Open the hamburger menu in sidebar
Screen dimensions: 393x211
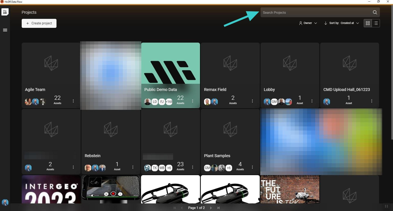point(5,30)
